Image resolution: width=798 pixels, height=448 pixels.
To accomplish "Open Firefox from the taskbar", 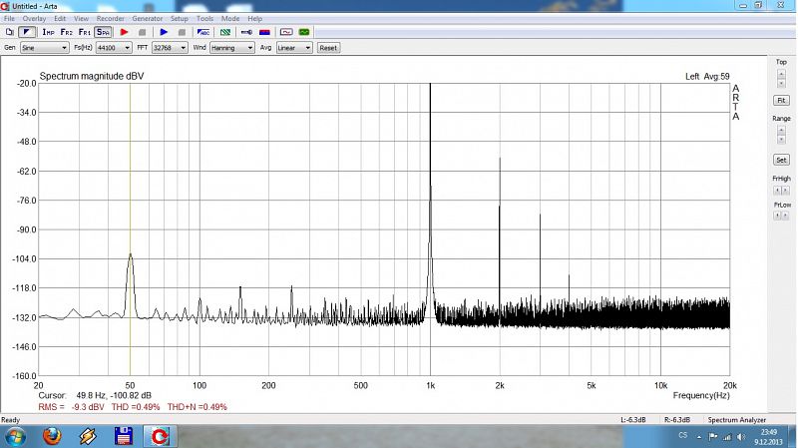I will (x=52, y=437).
